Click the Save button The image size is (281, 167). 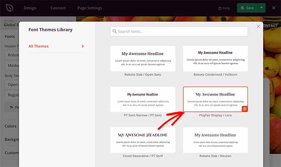[x=247, y=8]
